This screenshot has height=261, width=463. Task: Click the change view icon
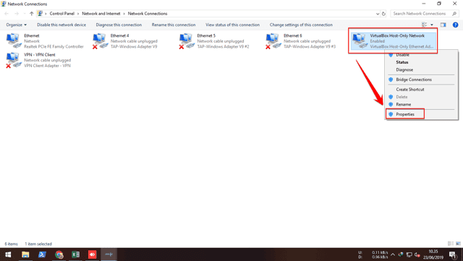(x=425, y=25)
